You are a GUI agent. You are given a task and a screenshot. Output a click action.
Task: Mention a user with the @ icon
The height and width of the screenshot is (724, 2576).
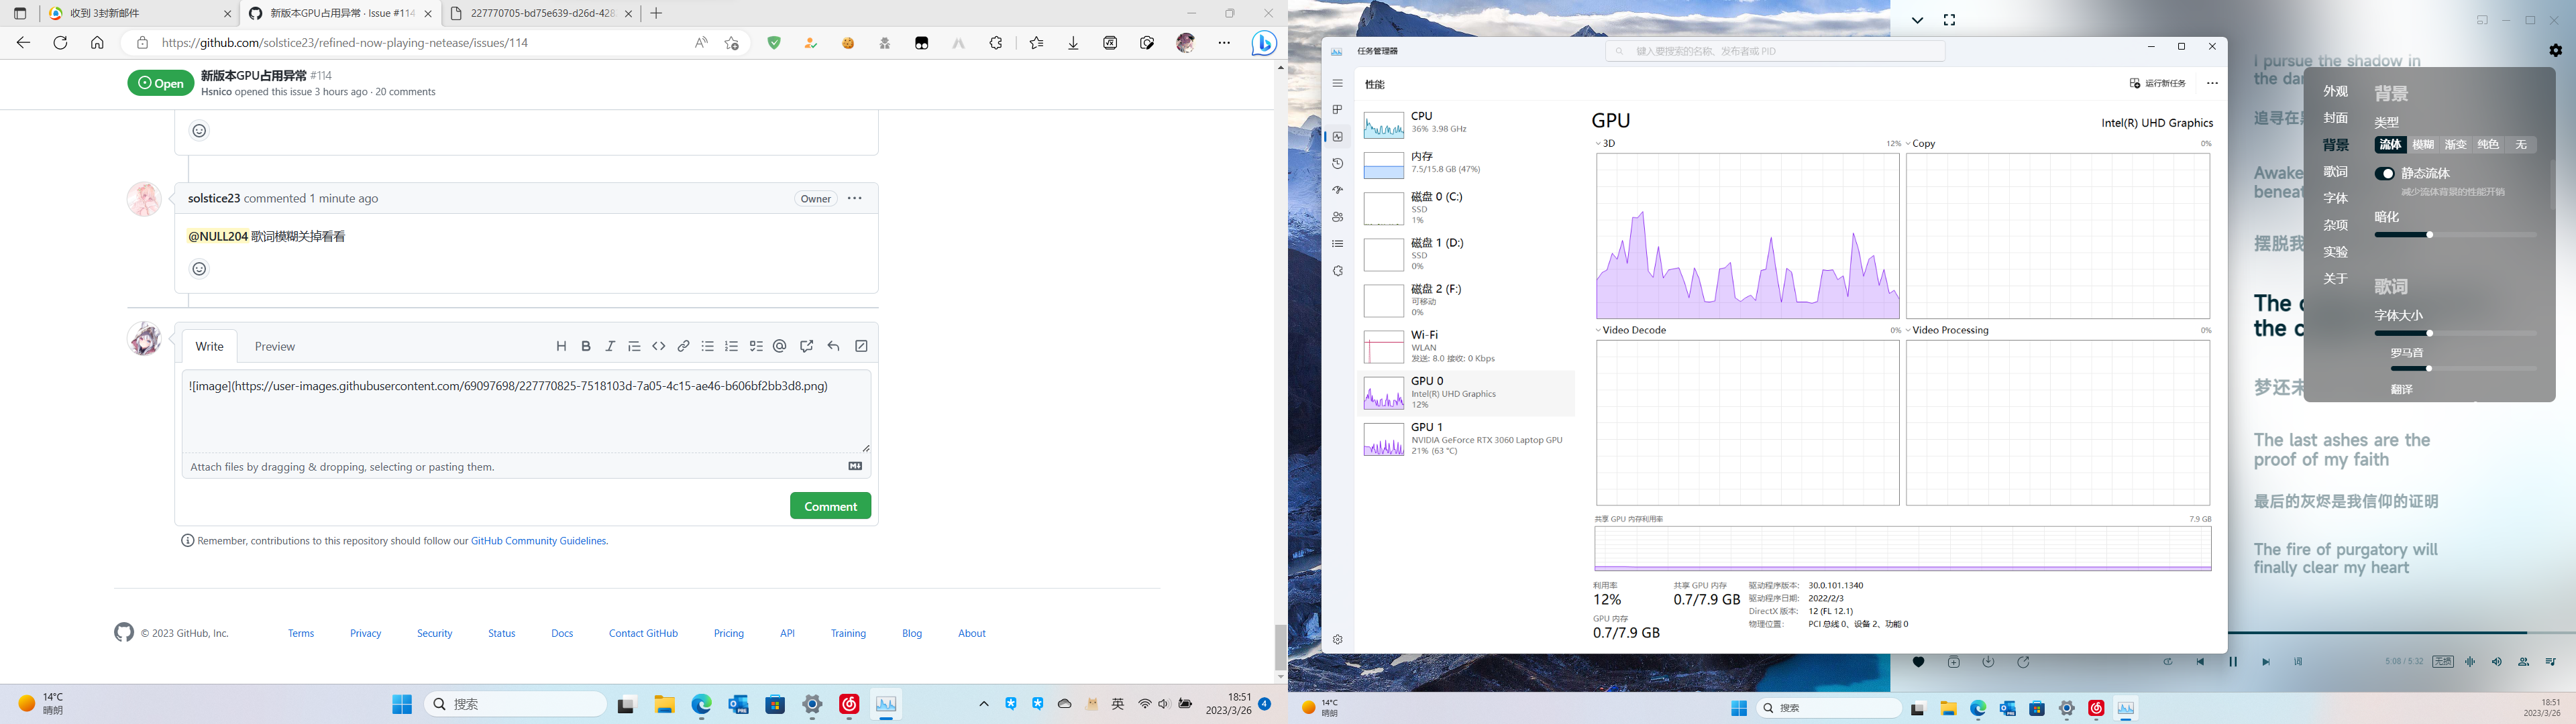[x=781, y=345]
